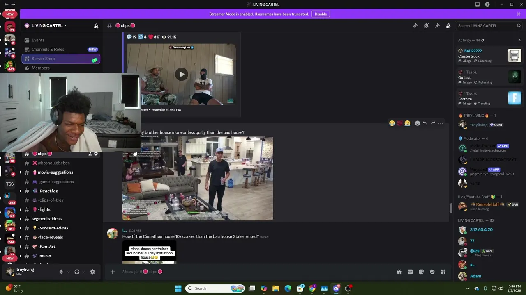Select Server Shop in sidebar

pos(61,59)
